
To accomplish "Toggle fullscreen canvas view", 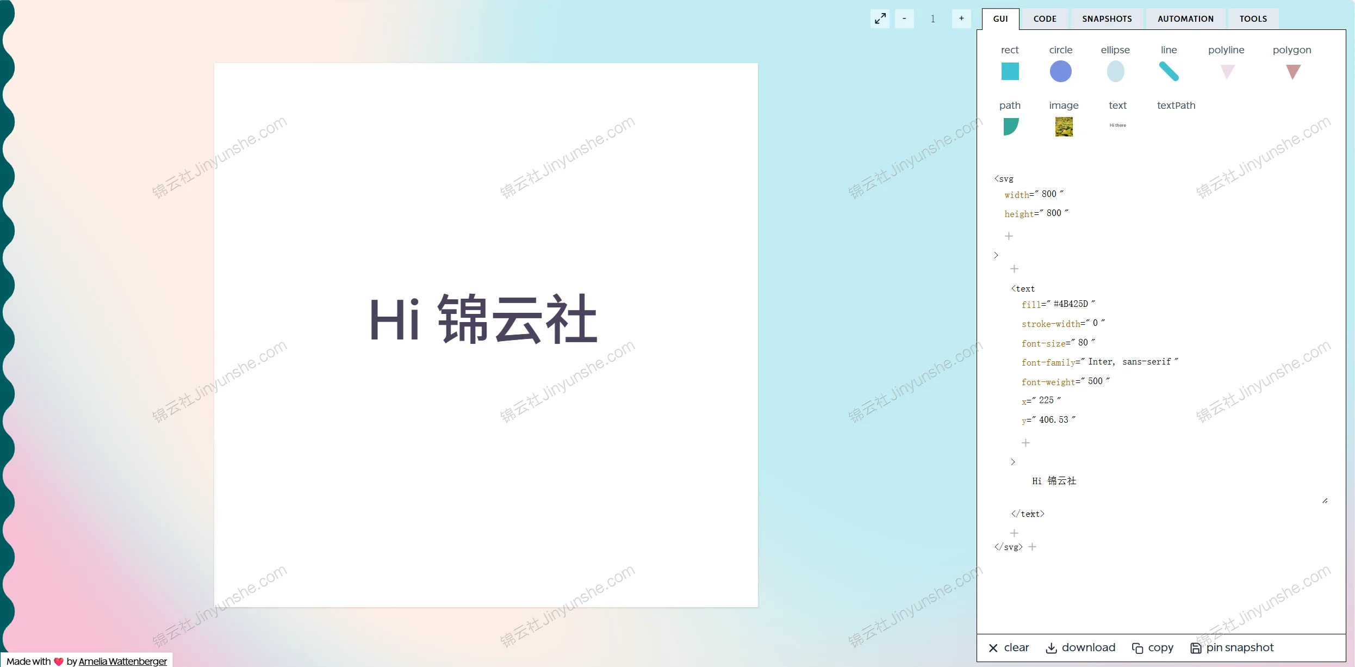I will [x=880, y=18].
